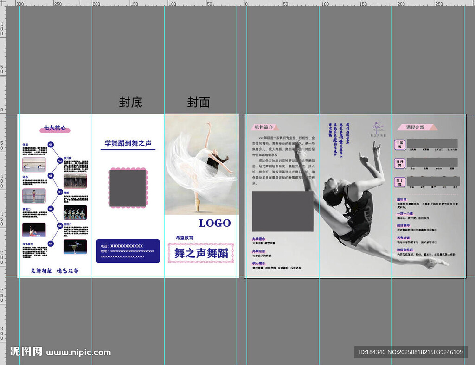Select the 办学宗旨 subheading

258,251
